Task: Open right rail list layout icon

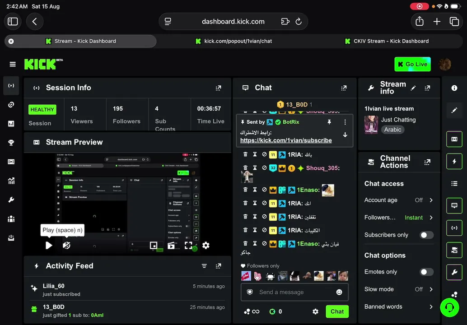Action: (454, 183)
